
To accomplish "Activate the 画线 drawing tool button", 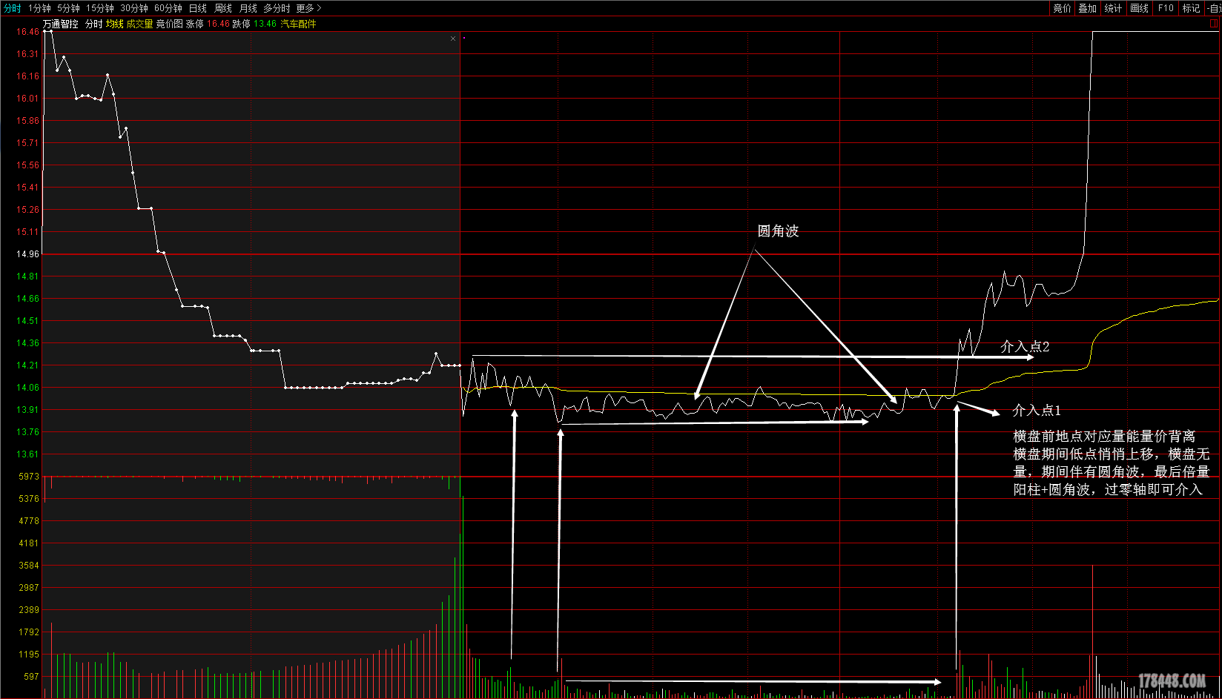I will [x=1139, y=8].
